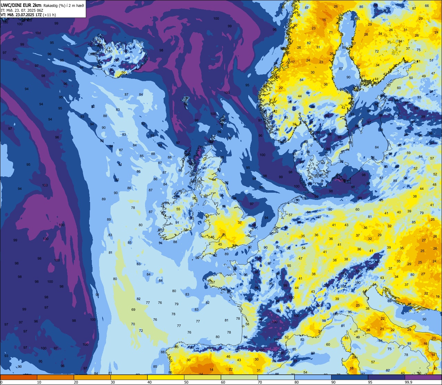Click the purple legend swatch above 99.9
This screenshot has height=385, width=442.
coord(423,377)
